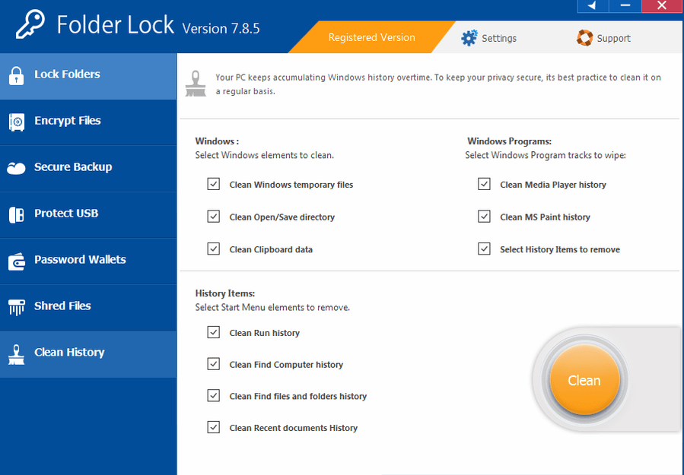Image resolution: width=684 pixels, height=475 pixels.
Task: Select the Shred Files shredder icon
Action: coord(16,306)
